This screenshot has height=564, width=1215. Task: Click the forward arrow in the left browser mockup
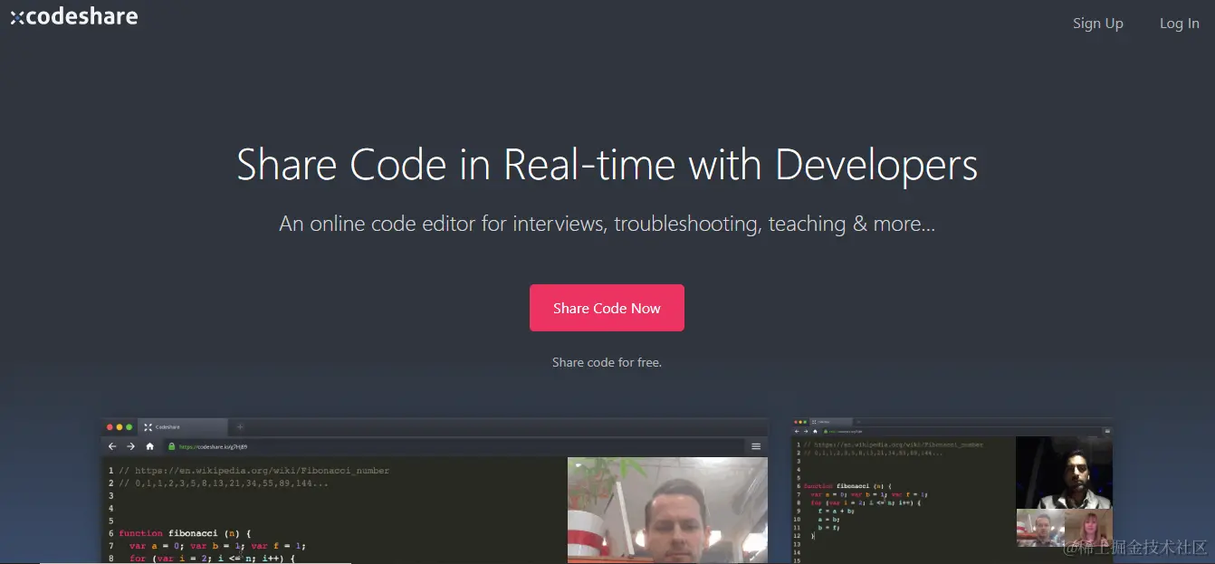tap(130, 446)
